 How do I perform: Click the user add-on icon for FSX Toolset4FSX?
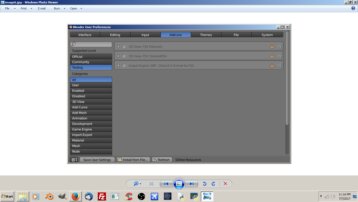280,56
